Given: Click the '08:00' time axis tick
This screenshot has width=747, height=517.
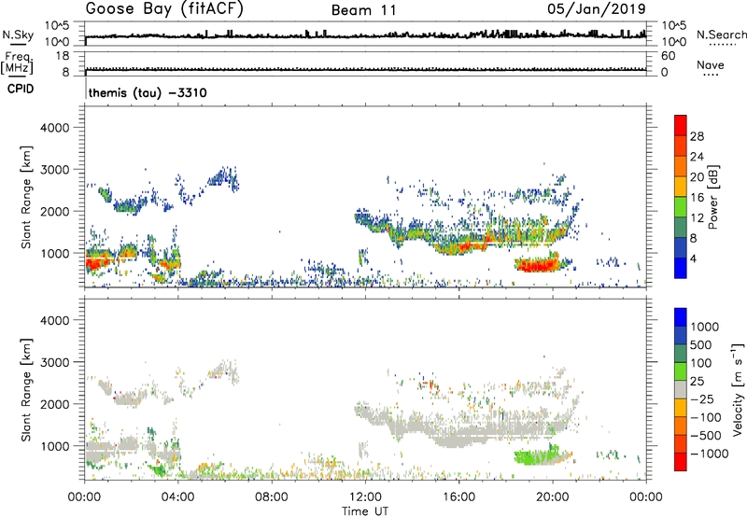Looking at the screenshot, I should (272, 497).
